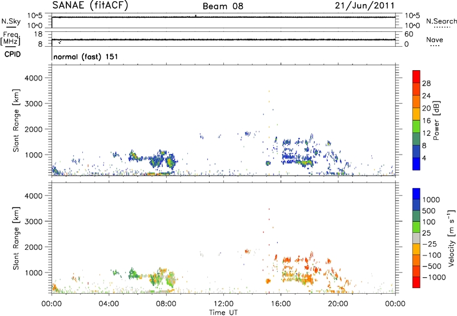The image size is (457, 316).
Task: Click the 4000 tick on power panel
Action: point(33,78)
